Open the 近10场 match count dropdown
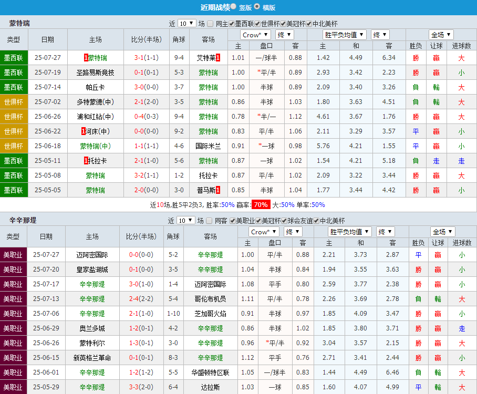This screenshot has width=477, height=394. point(186,23)
